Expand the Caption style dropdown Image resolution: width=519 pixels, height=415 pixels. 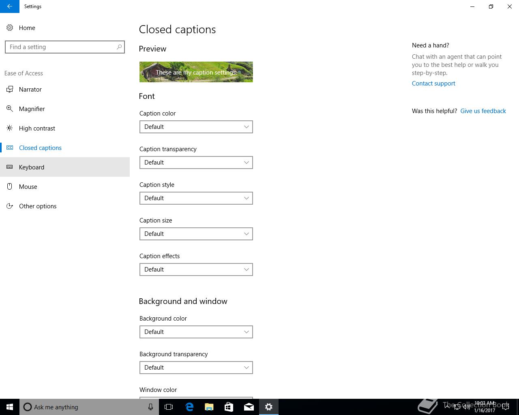click(196, 198)
